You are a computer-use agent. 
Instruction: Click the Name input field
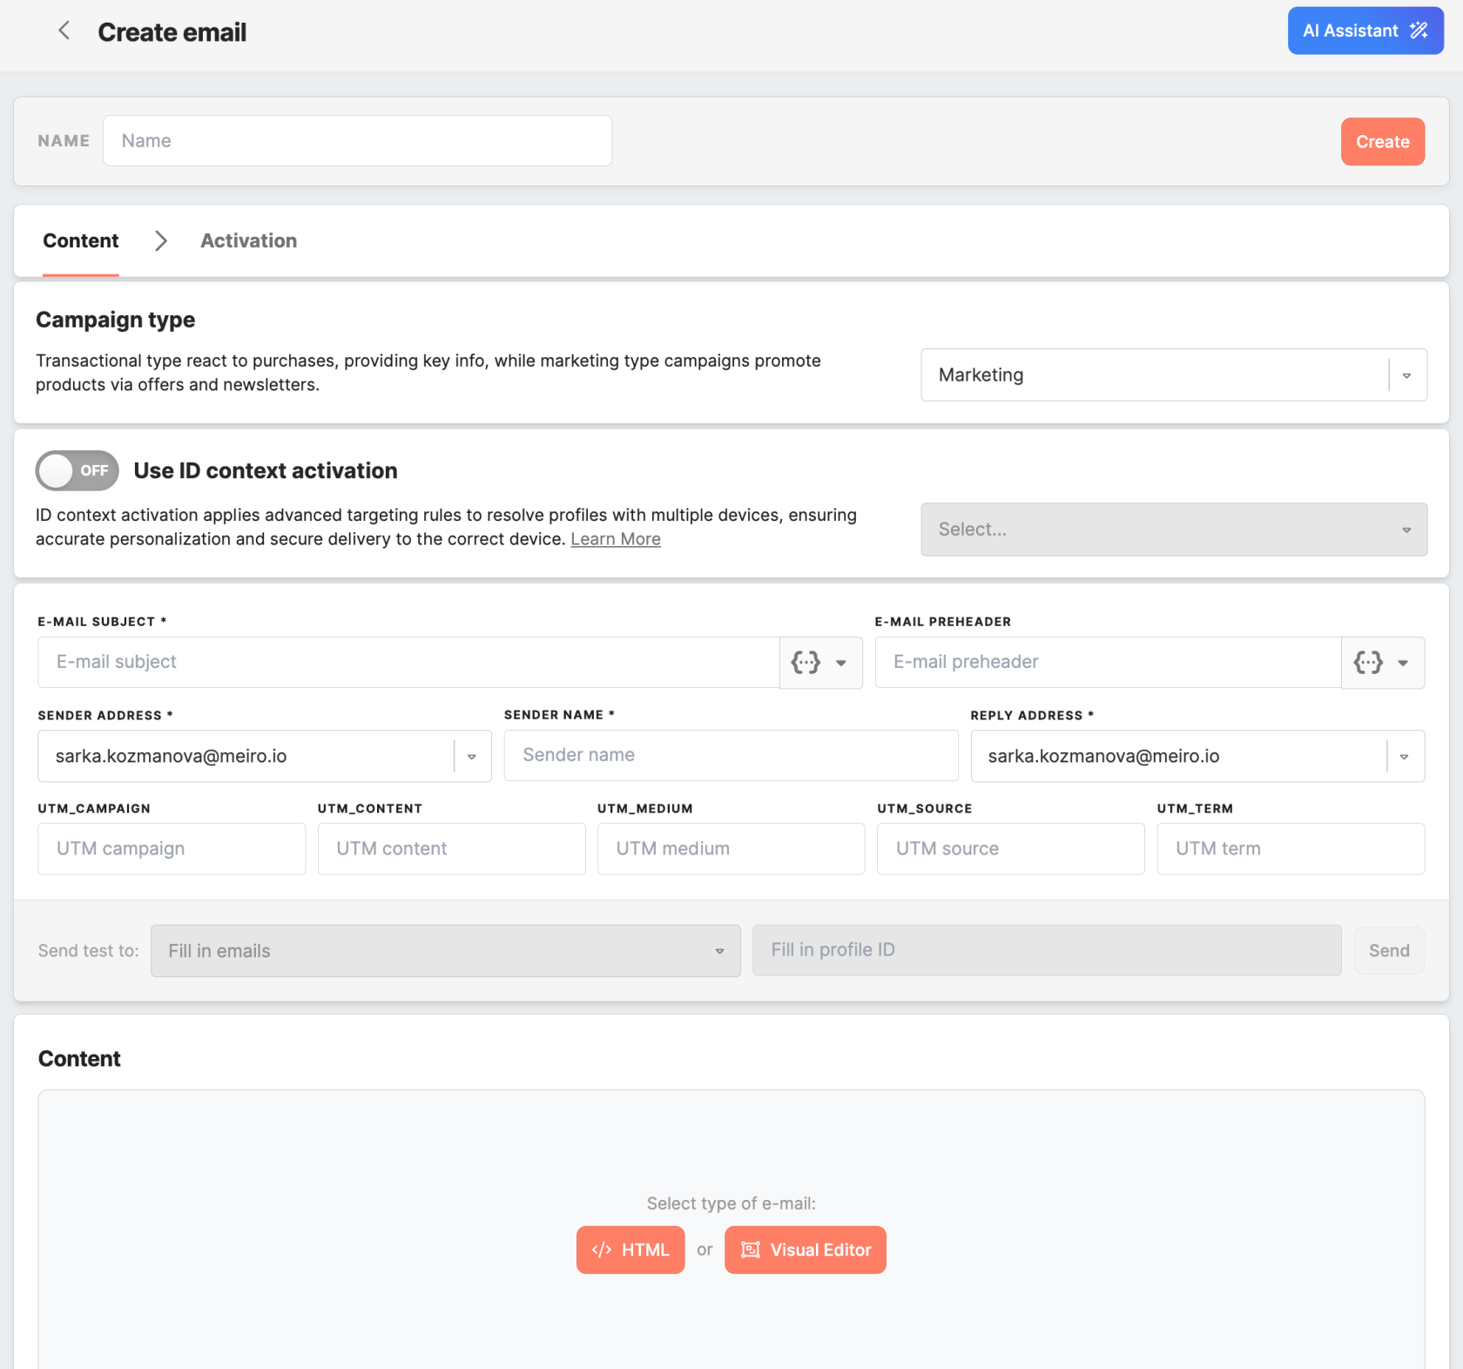[357, 141]
